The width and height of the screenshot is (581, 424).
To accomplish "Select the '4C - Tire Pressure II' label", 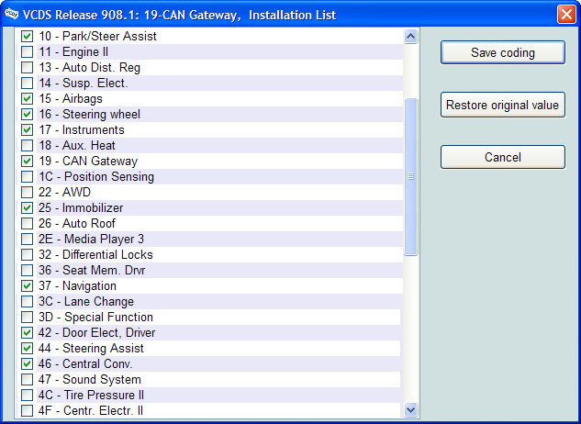I will tap(91, 395).
